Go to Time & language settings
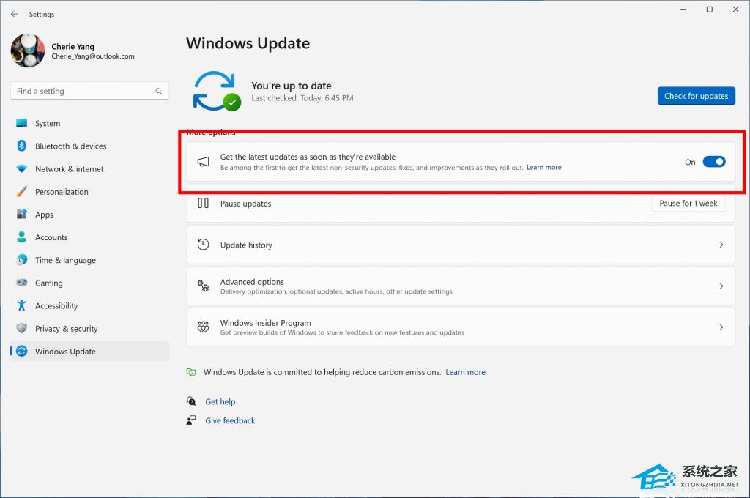The width and height of the screenshot is (750, 498). point(65,261)
